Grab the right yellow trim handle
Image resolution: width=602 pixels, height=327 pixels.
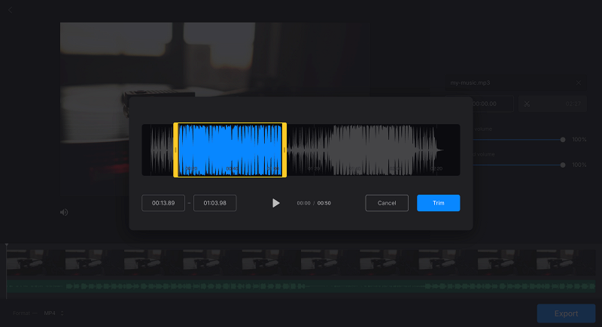pyautogui.click(x=284, y=150)
